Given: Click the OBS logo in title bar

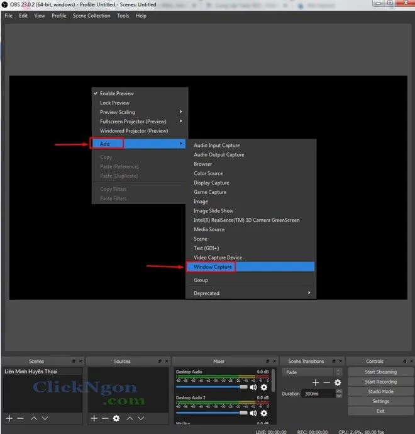Looking at the screenshot, I should coord(4,4).
